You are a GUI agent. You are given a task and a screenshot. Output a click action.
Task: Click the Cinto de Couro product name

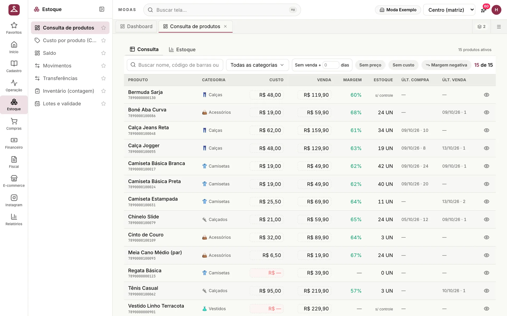[x=146, y=235]
